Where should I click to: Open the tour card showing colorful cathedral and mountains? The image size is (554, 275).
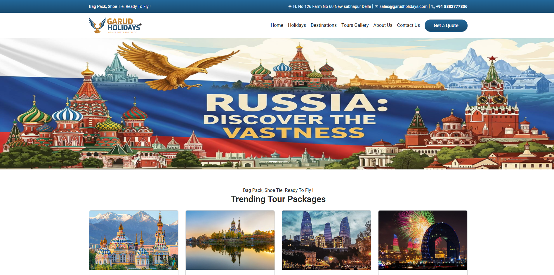(134, 240)
